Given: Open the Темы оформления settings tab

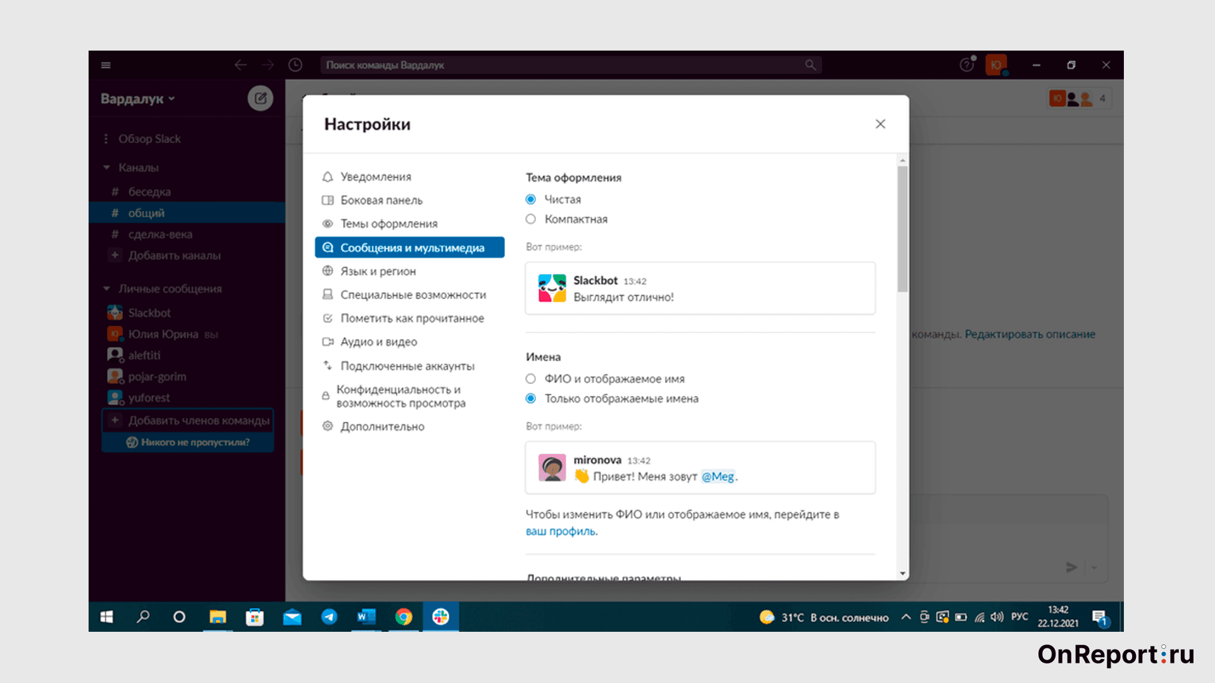Looking at the screenshot, I should point(409,224).
